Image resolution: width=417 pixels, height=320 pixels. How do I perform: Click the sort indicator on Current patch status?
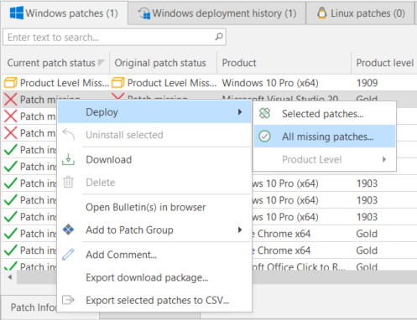(101, 63)
